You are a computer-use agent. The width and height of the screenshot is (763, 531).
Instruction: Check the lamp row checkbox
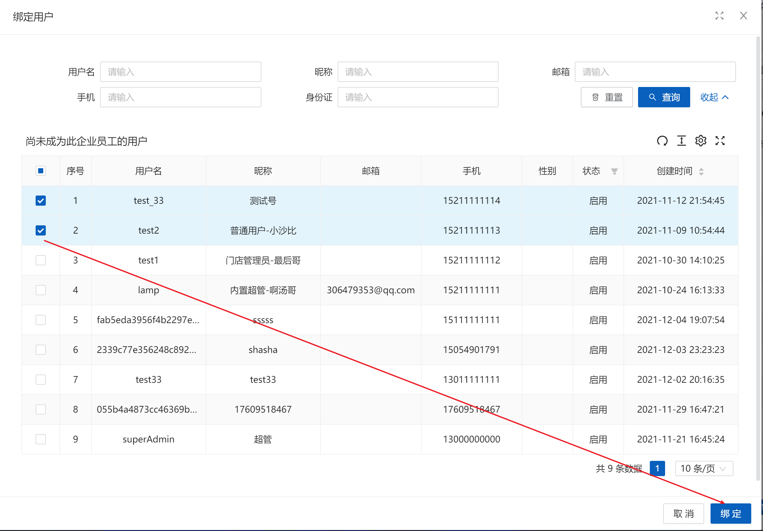[41, 290]
